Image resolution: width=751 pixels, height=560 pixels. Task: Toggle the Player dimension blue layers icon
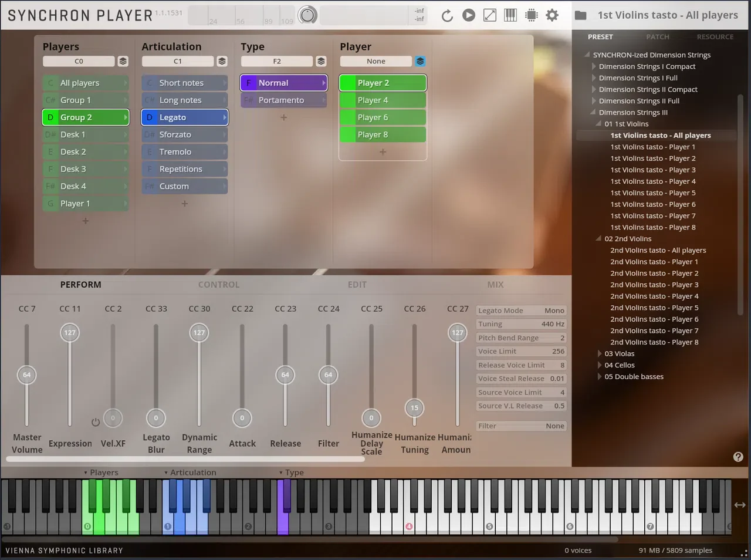420,61
